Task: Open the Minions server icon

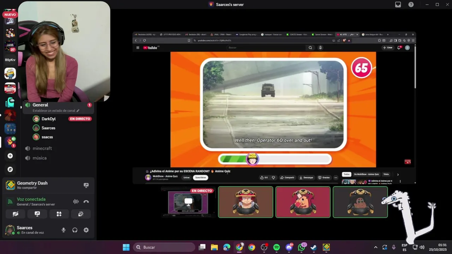Action: (10, 73)
